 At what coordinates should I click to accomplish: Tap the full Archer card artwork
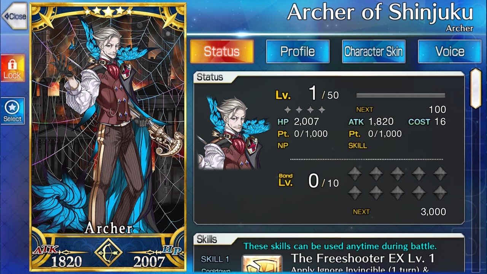(108, 136)
